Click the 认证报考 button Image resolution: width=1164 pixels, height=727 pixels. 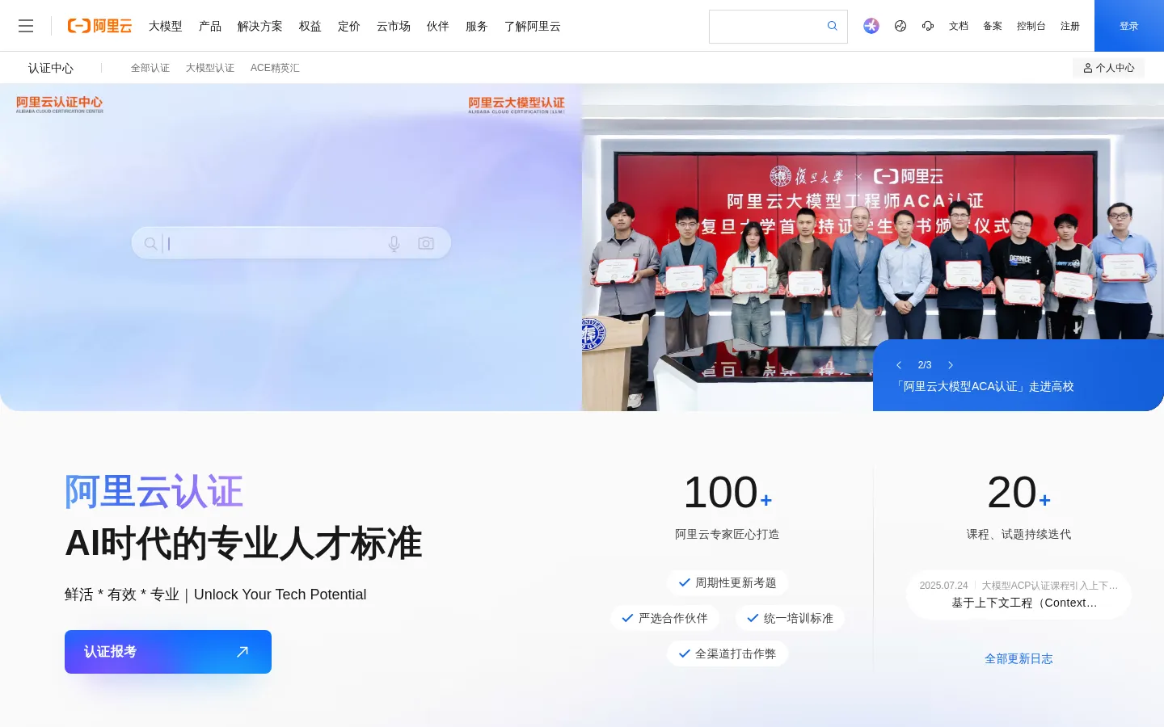point(168,652)
